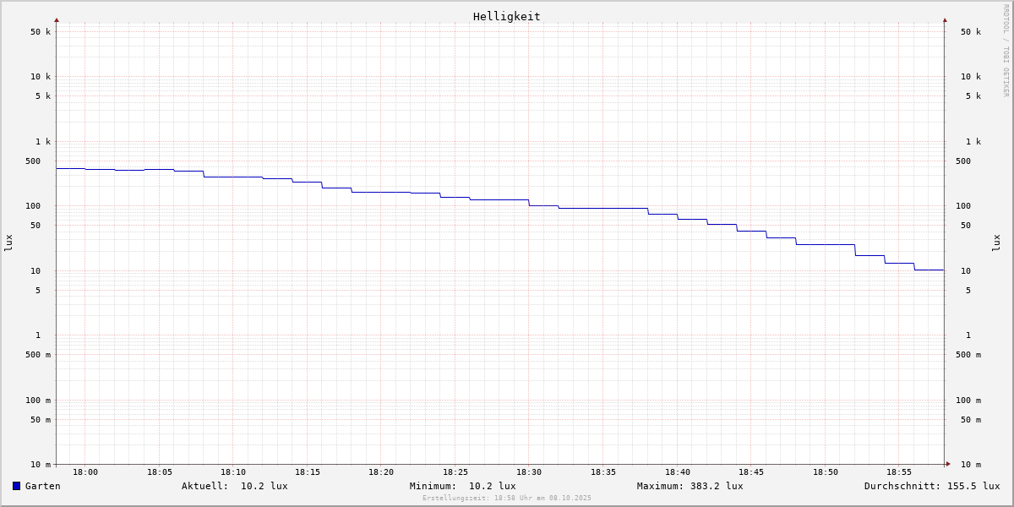Click the 10 m label on right axis

968,465
